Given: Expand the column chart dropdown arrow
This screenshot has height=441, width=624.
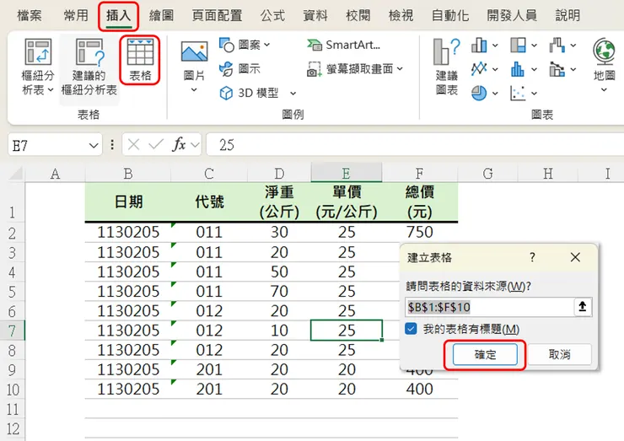Looking at the screenshot, I should coord(495,46).
